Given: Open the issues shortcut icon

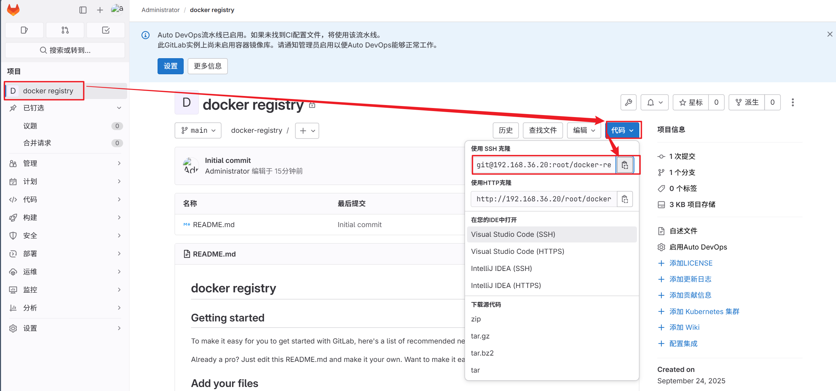Looking at the screenshot, I should [x=24, y=30].
